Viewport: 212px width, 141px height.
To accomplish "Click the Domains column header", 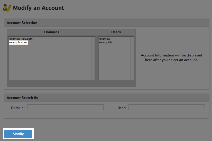I will click(x=52, y=32).
